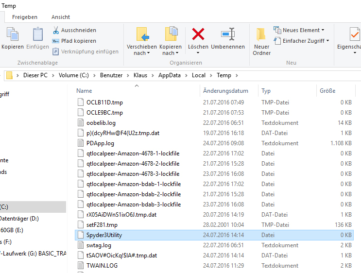Screen dimensions: 361x273
Task: Click the Kopieren nach icon
Action: (171, 34)
